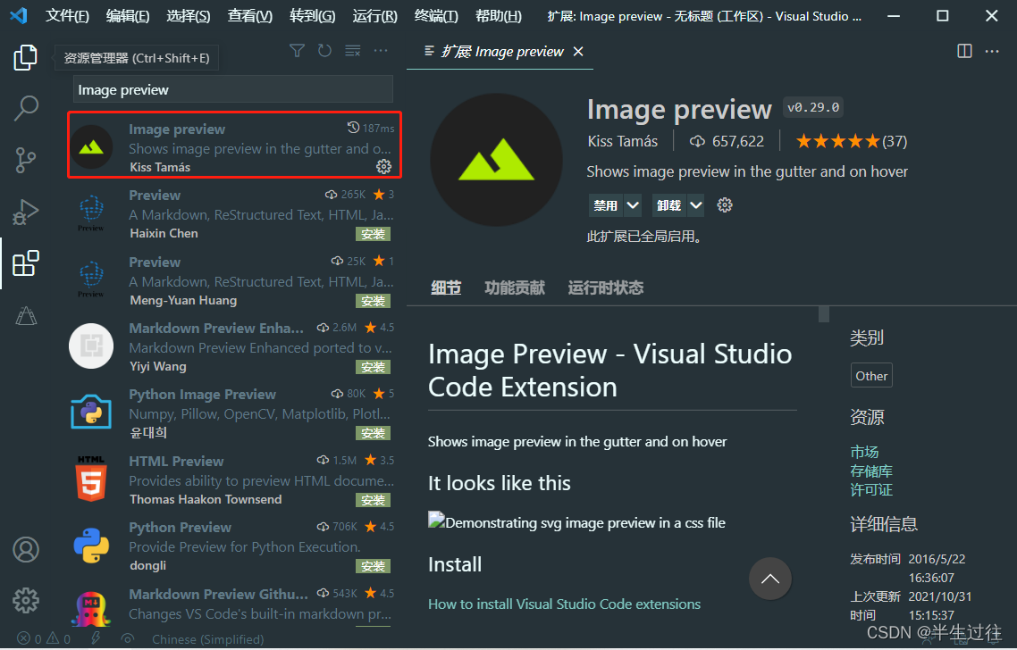
Task: Click the scroll-to-top round arrow button
Action: [769, 579]
